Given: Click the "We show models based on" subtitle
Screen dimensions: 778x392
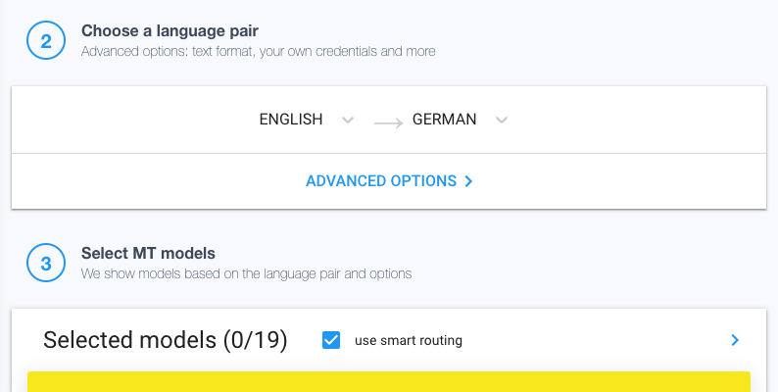Looking at the screenshot, I should click(246, 273).
